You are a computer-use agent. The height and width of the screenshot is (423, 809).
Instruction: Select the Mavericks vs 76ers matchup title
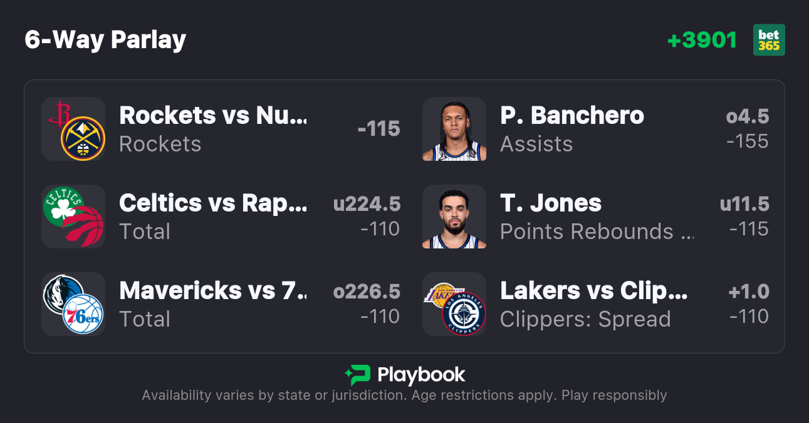coord(213,290)
